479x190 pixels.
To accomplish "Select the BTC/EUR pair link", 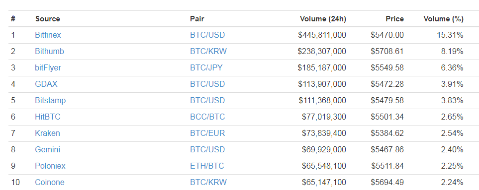I will click(207, 133).
